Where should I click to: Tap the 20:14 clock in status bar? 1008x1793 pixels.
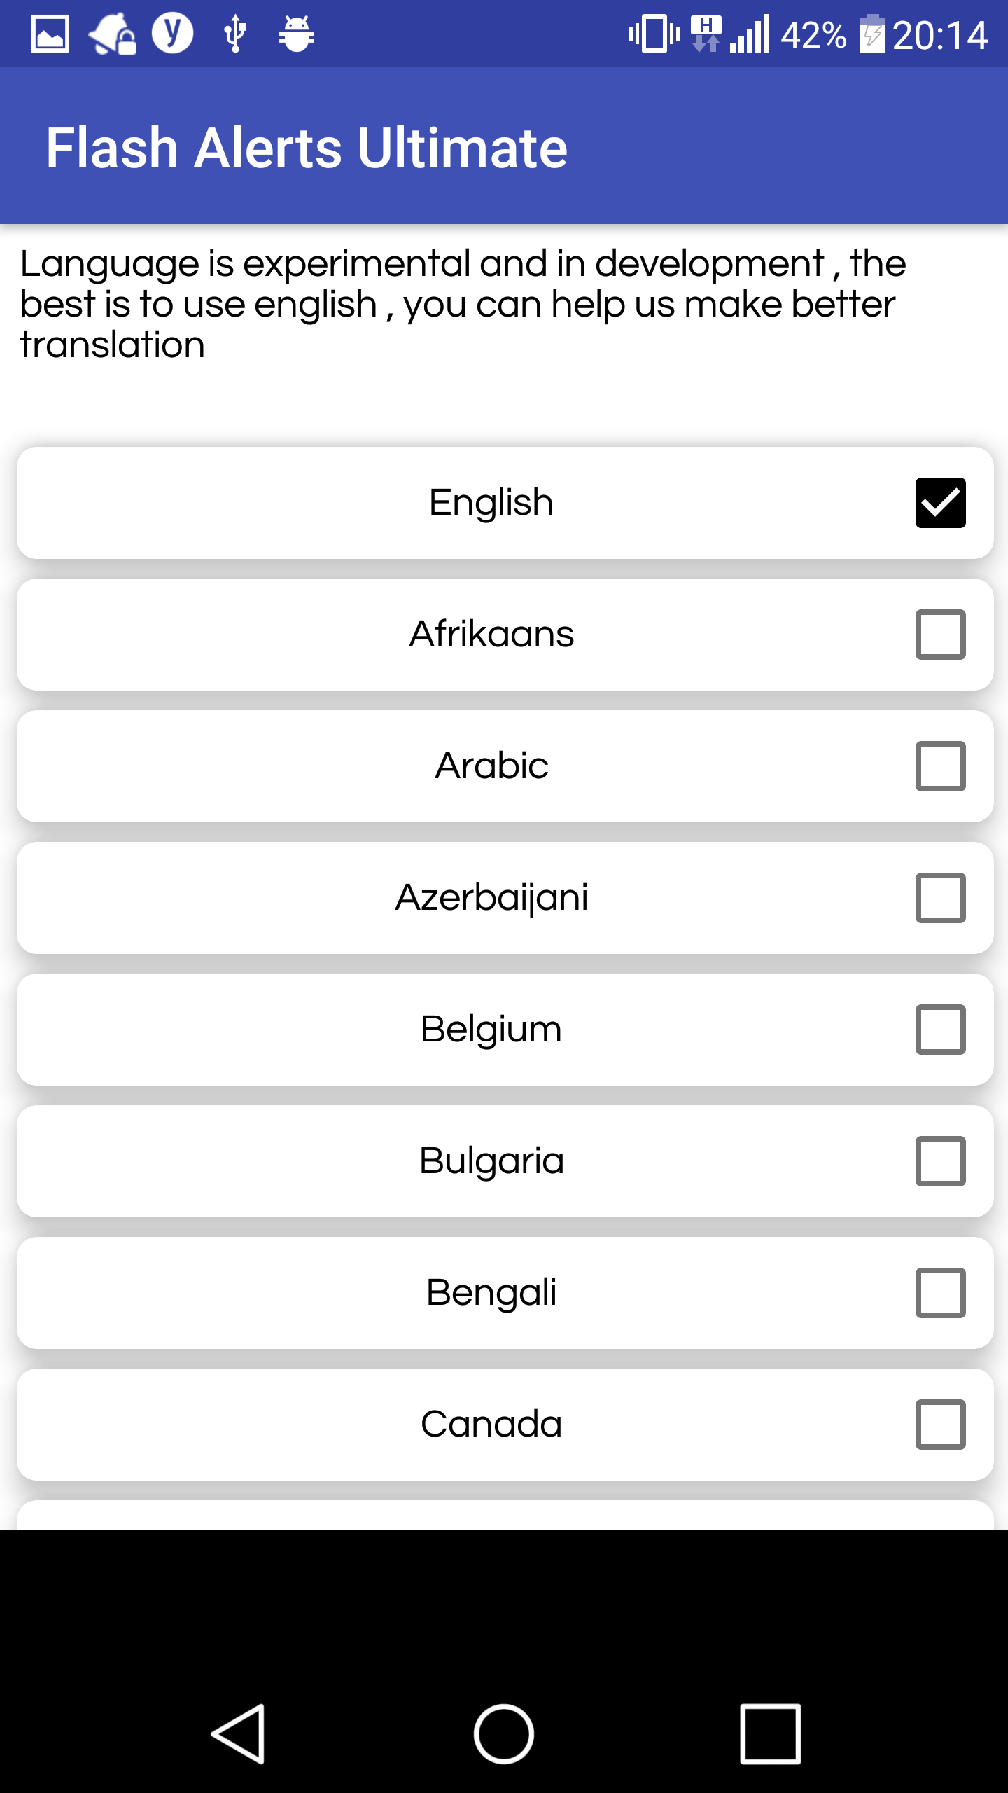(939, 35)
